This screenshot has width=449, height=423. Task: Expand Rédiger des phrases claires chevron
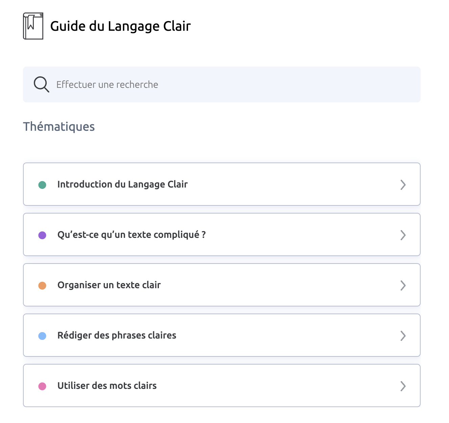403,336
